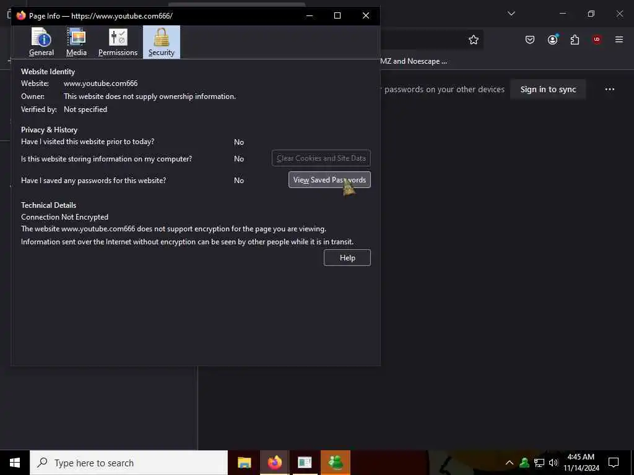Expand the list all tabs chevron

tap(511, 14)
